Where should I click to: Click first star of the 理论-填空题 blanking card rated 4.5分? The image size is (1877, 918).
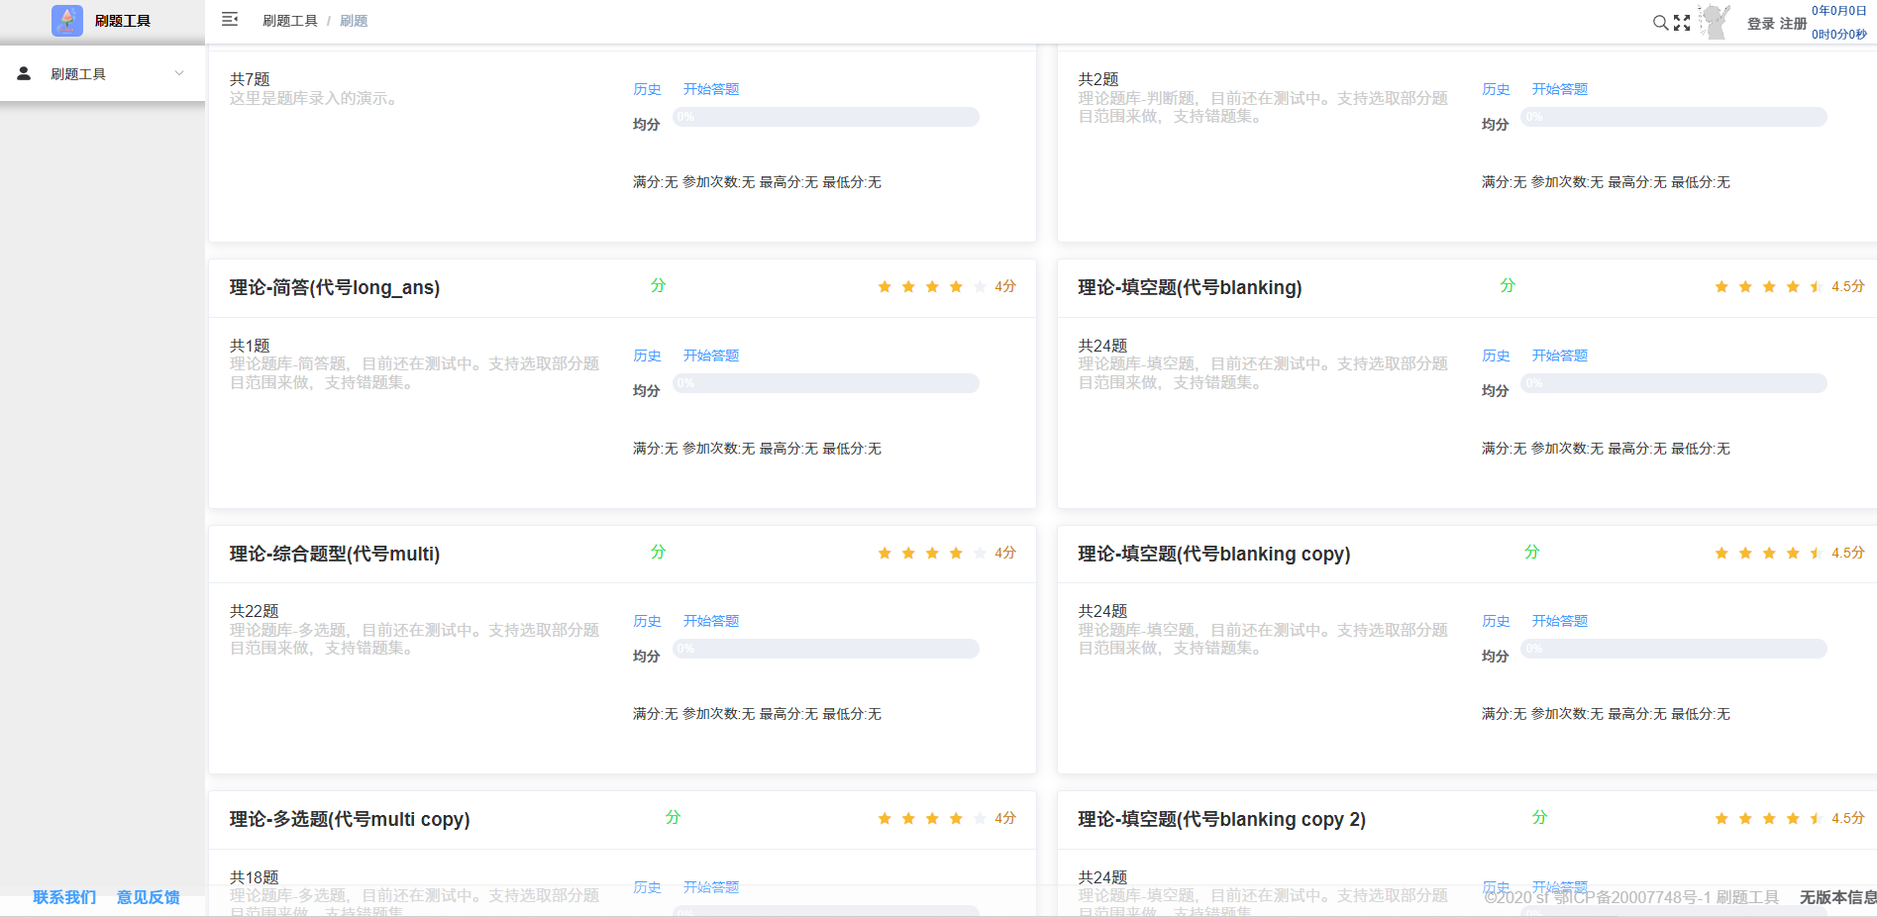coord(1721,287)
